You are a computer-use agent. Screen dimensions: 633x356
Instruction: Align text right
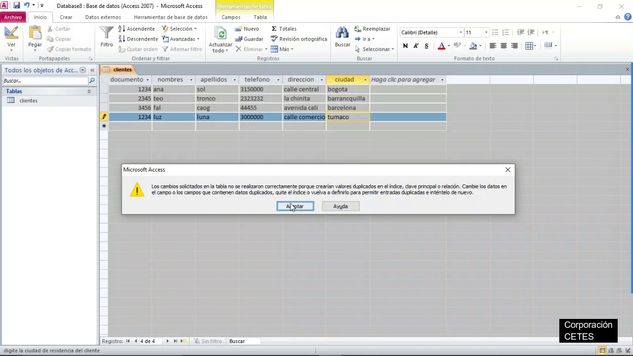tap(514, 46)
